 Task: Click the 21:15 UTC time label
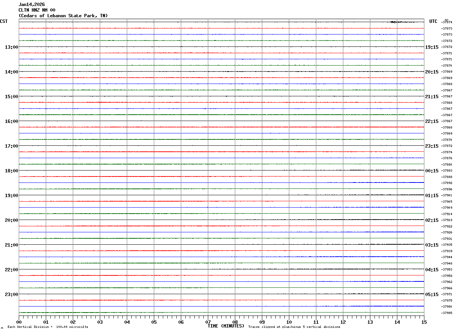[x=431, y=97]
